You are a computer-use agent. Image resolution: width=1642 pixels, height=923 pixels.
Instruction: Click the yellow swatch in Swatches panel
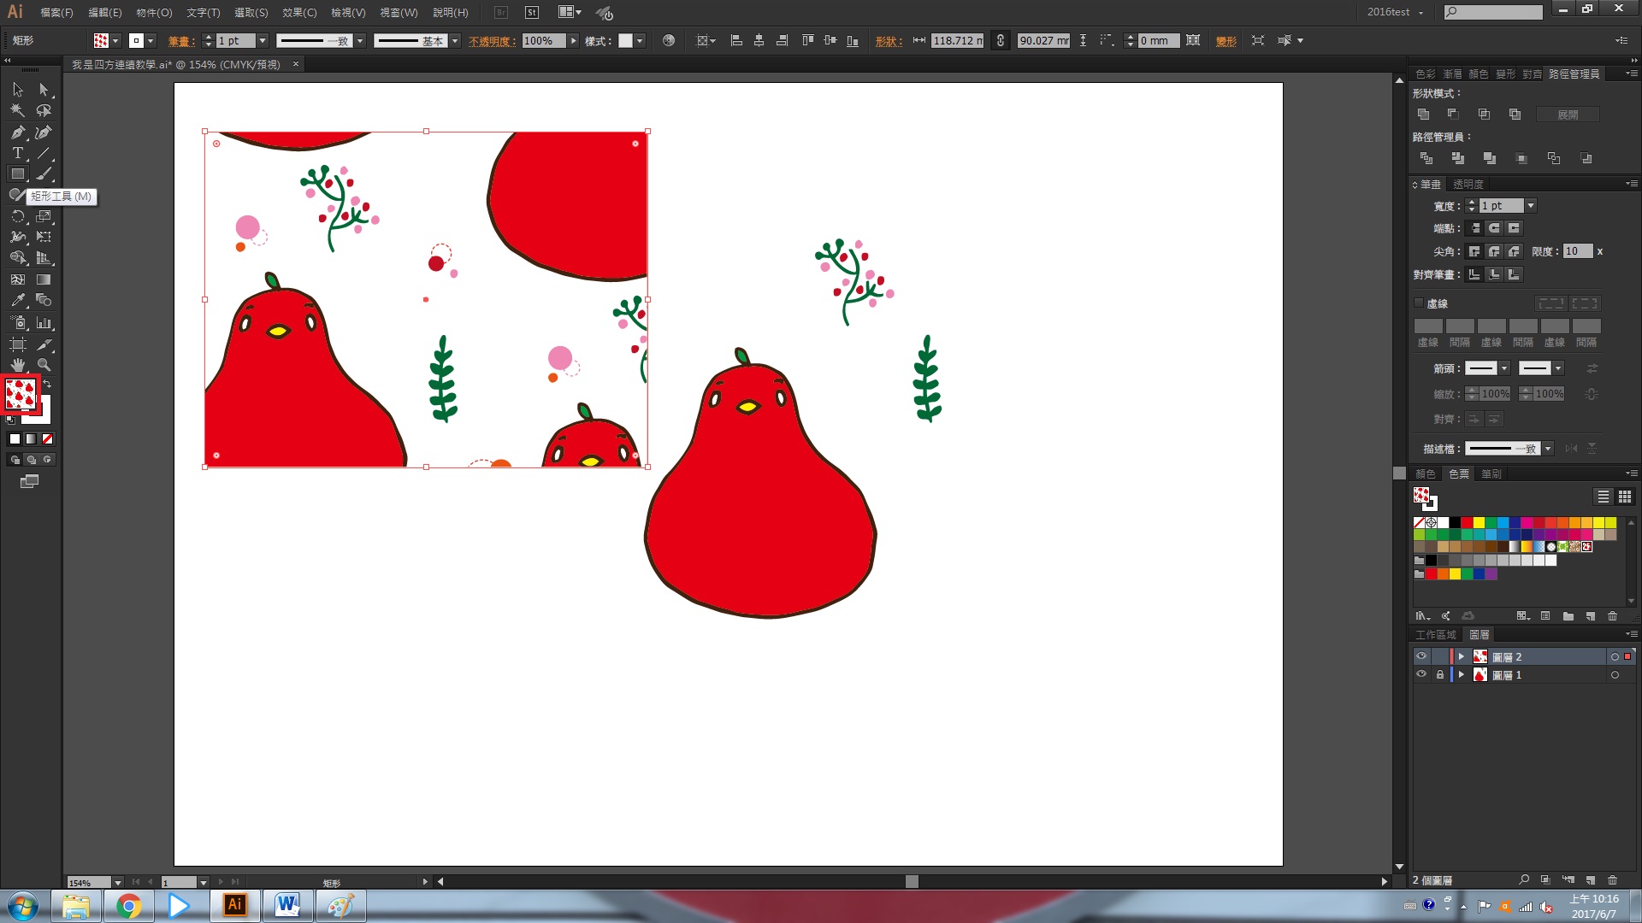coord(1479,522)
